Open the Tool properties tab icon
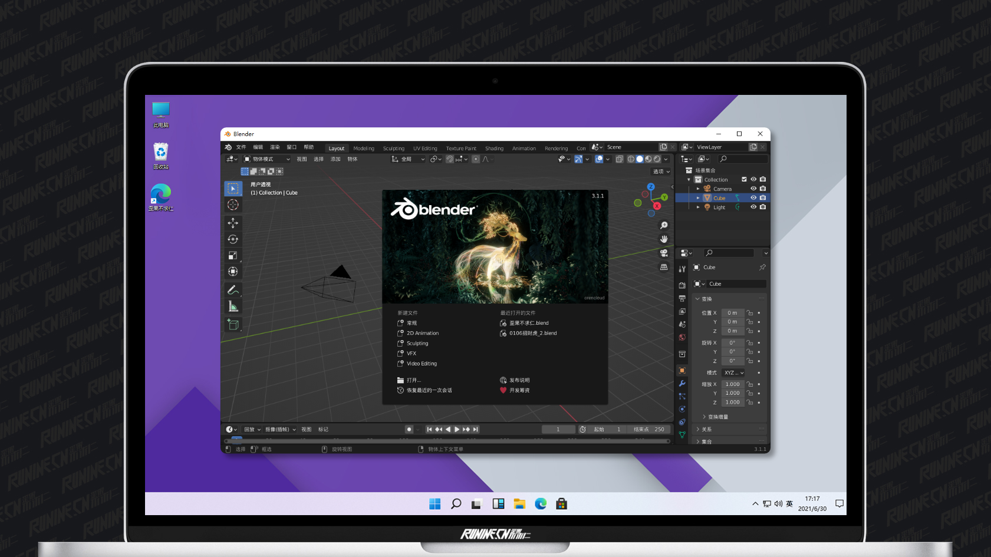The image size is (991, 557). [682, 269]
